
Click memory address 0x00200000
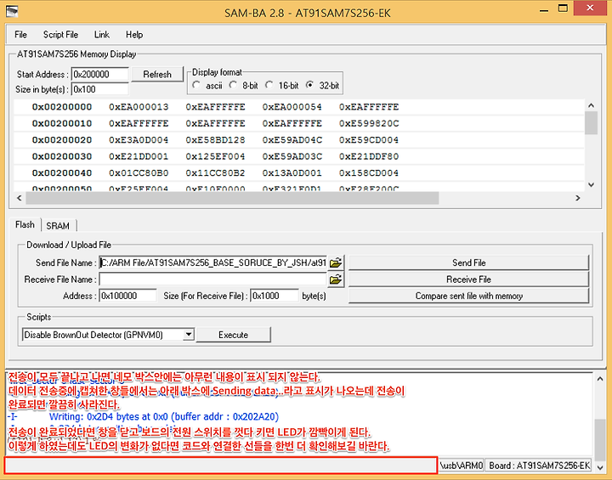point(62,107)
